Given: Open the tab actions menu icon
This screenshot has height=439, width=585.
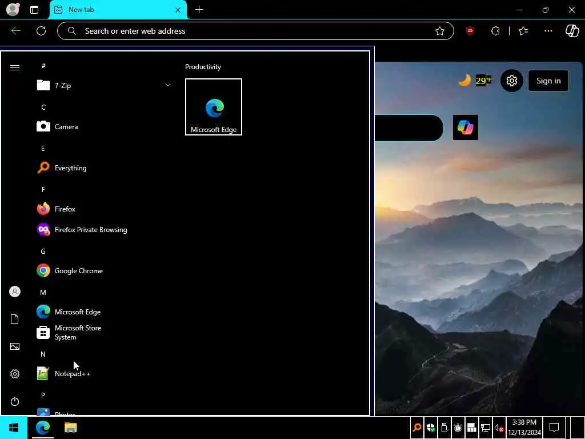Looking at the screenshot, I should pos(34,10).
